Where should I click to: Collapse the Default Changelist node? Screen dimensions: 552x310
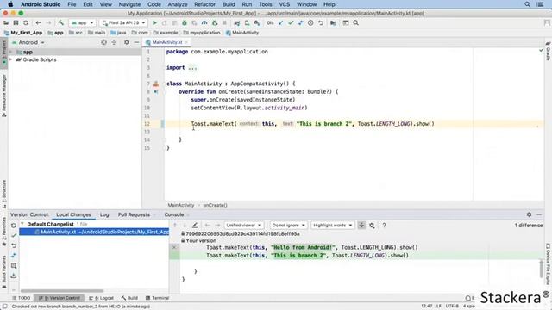coord(22,224)
